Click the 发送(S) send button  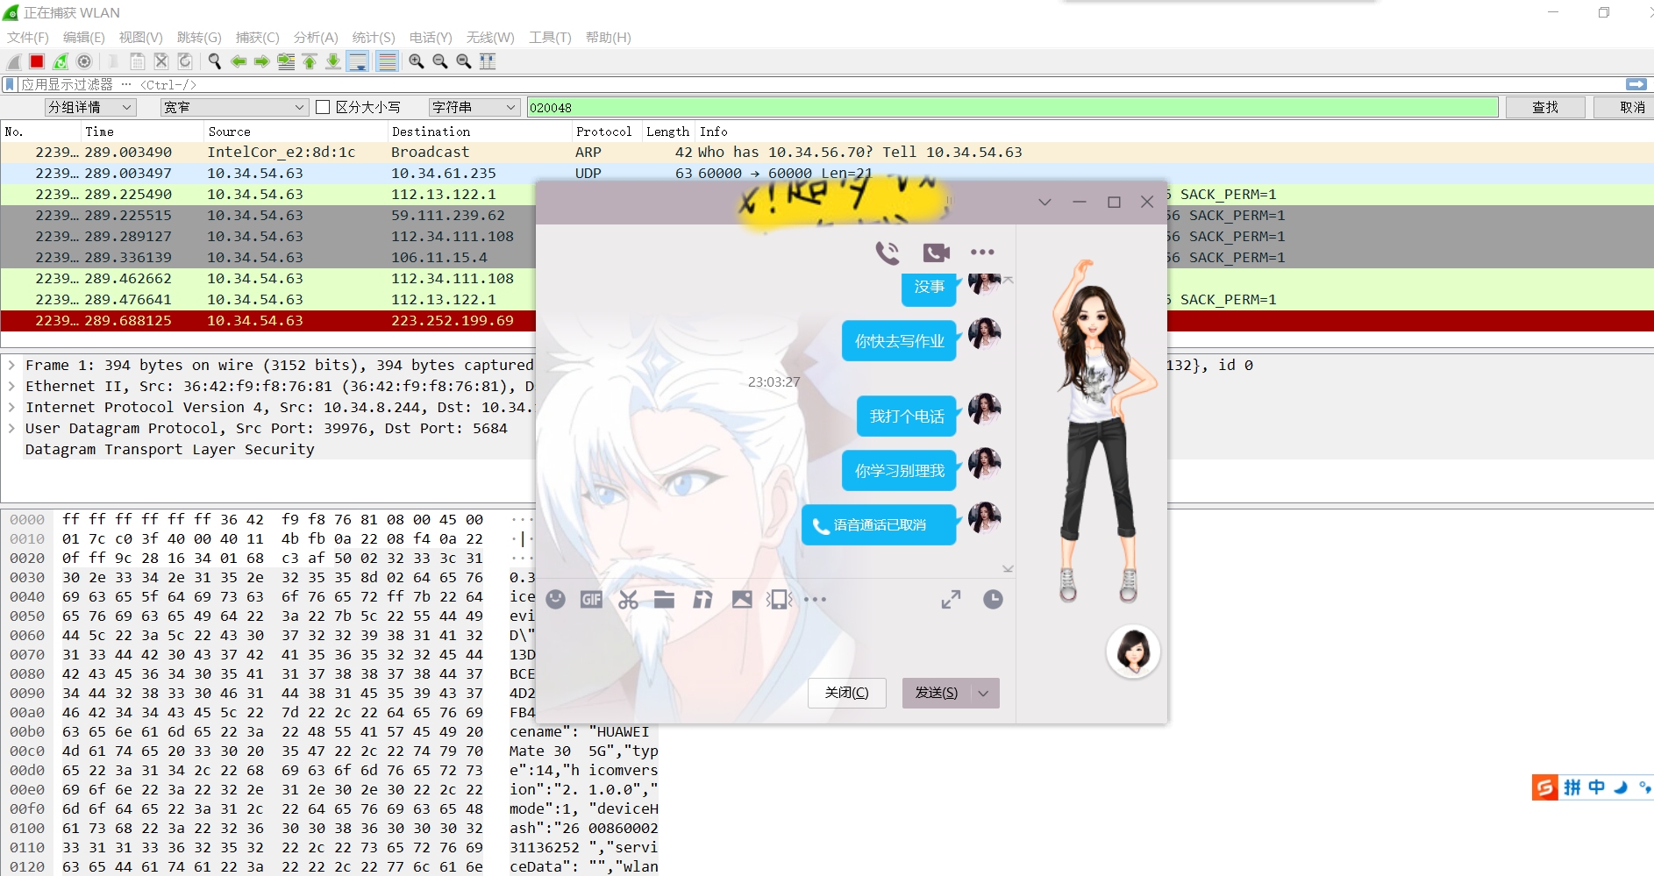[937, 693]
